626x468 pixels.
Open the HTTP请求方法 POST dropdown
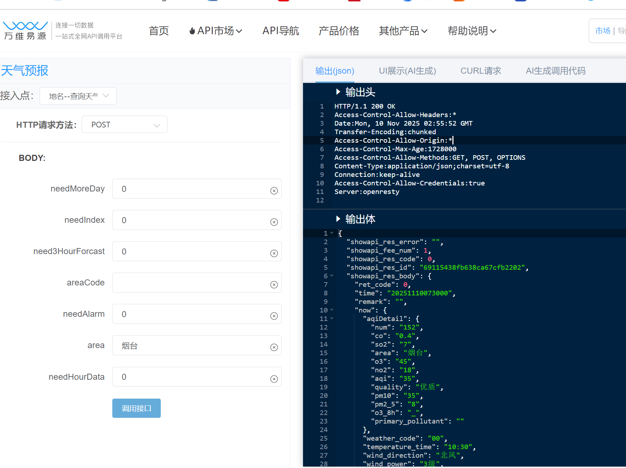[124, 125]
